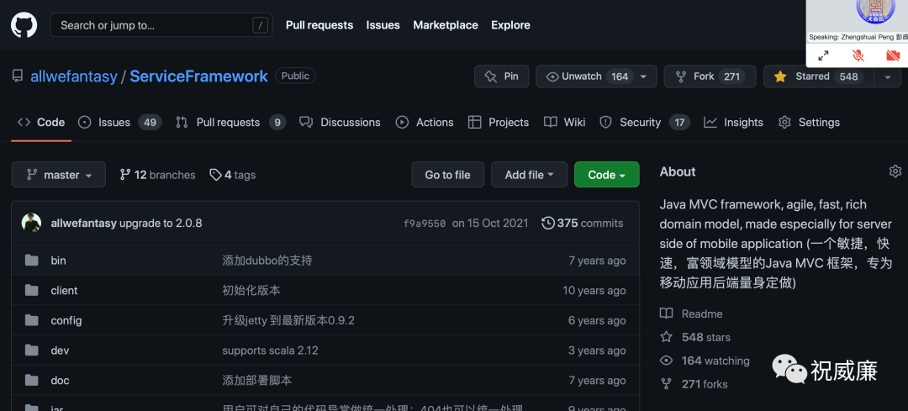Screen dimensions: 908x411
Task: Open the bin folder
Action: coord(59,261)
